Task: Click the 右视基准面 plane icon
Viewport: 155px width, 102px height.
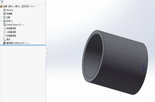Action: pyautogui.click(x=5, y=36)
